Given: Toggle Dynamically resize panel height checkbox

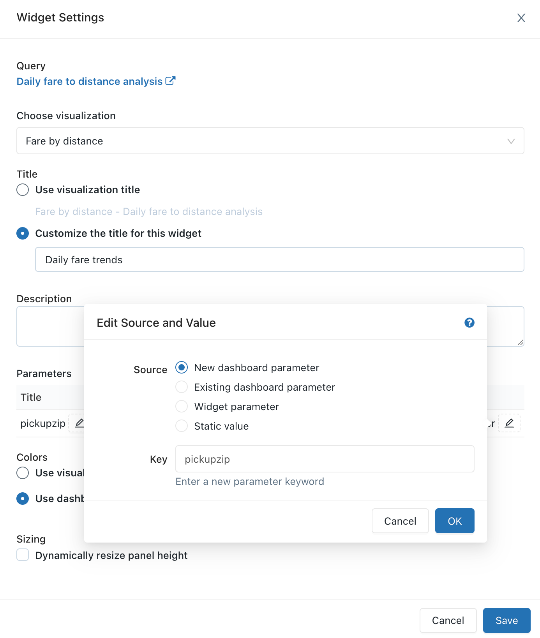Looking at the screenshot, I should [23, 555].
